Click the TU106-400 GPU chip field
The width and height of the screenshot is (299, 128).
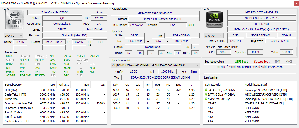(261, 24)
